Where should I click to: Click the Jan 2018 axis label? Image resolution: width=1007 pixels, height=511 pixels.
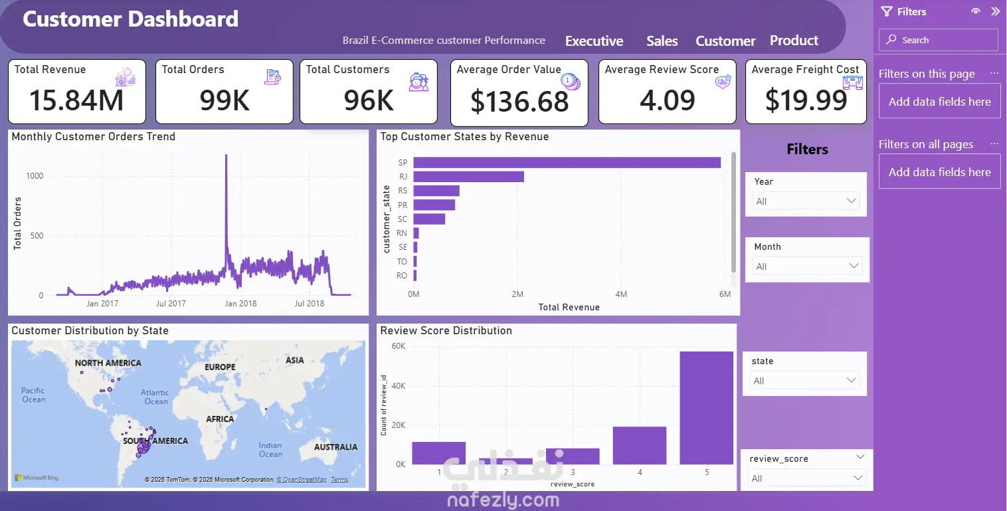click(x=240, y=304)
